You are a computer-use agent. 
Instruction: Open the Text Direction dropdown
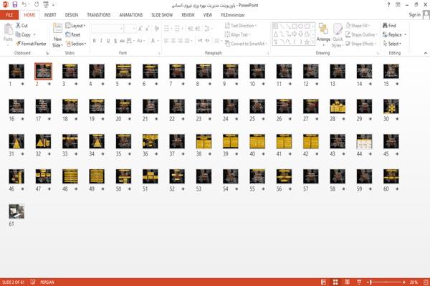pyautogui.click(x=241, y=26)
